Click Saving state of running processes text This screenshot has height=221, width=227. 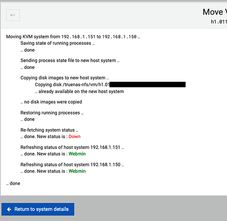click(57, 43)
